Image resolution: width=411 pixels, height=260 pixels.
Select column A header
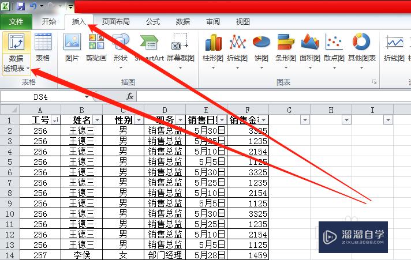(40, 110)
